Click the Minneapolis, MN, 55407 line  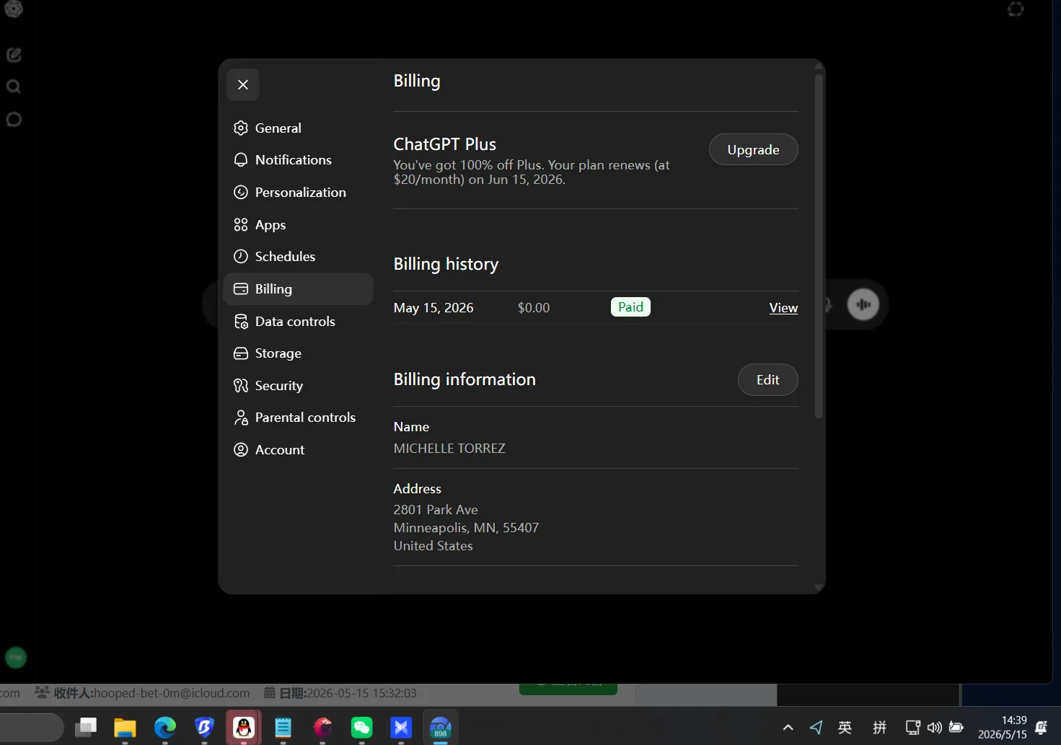point(466,528)
